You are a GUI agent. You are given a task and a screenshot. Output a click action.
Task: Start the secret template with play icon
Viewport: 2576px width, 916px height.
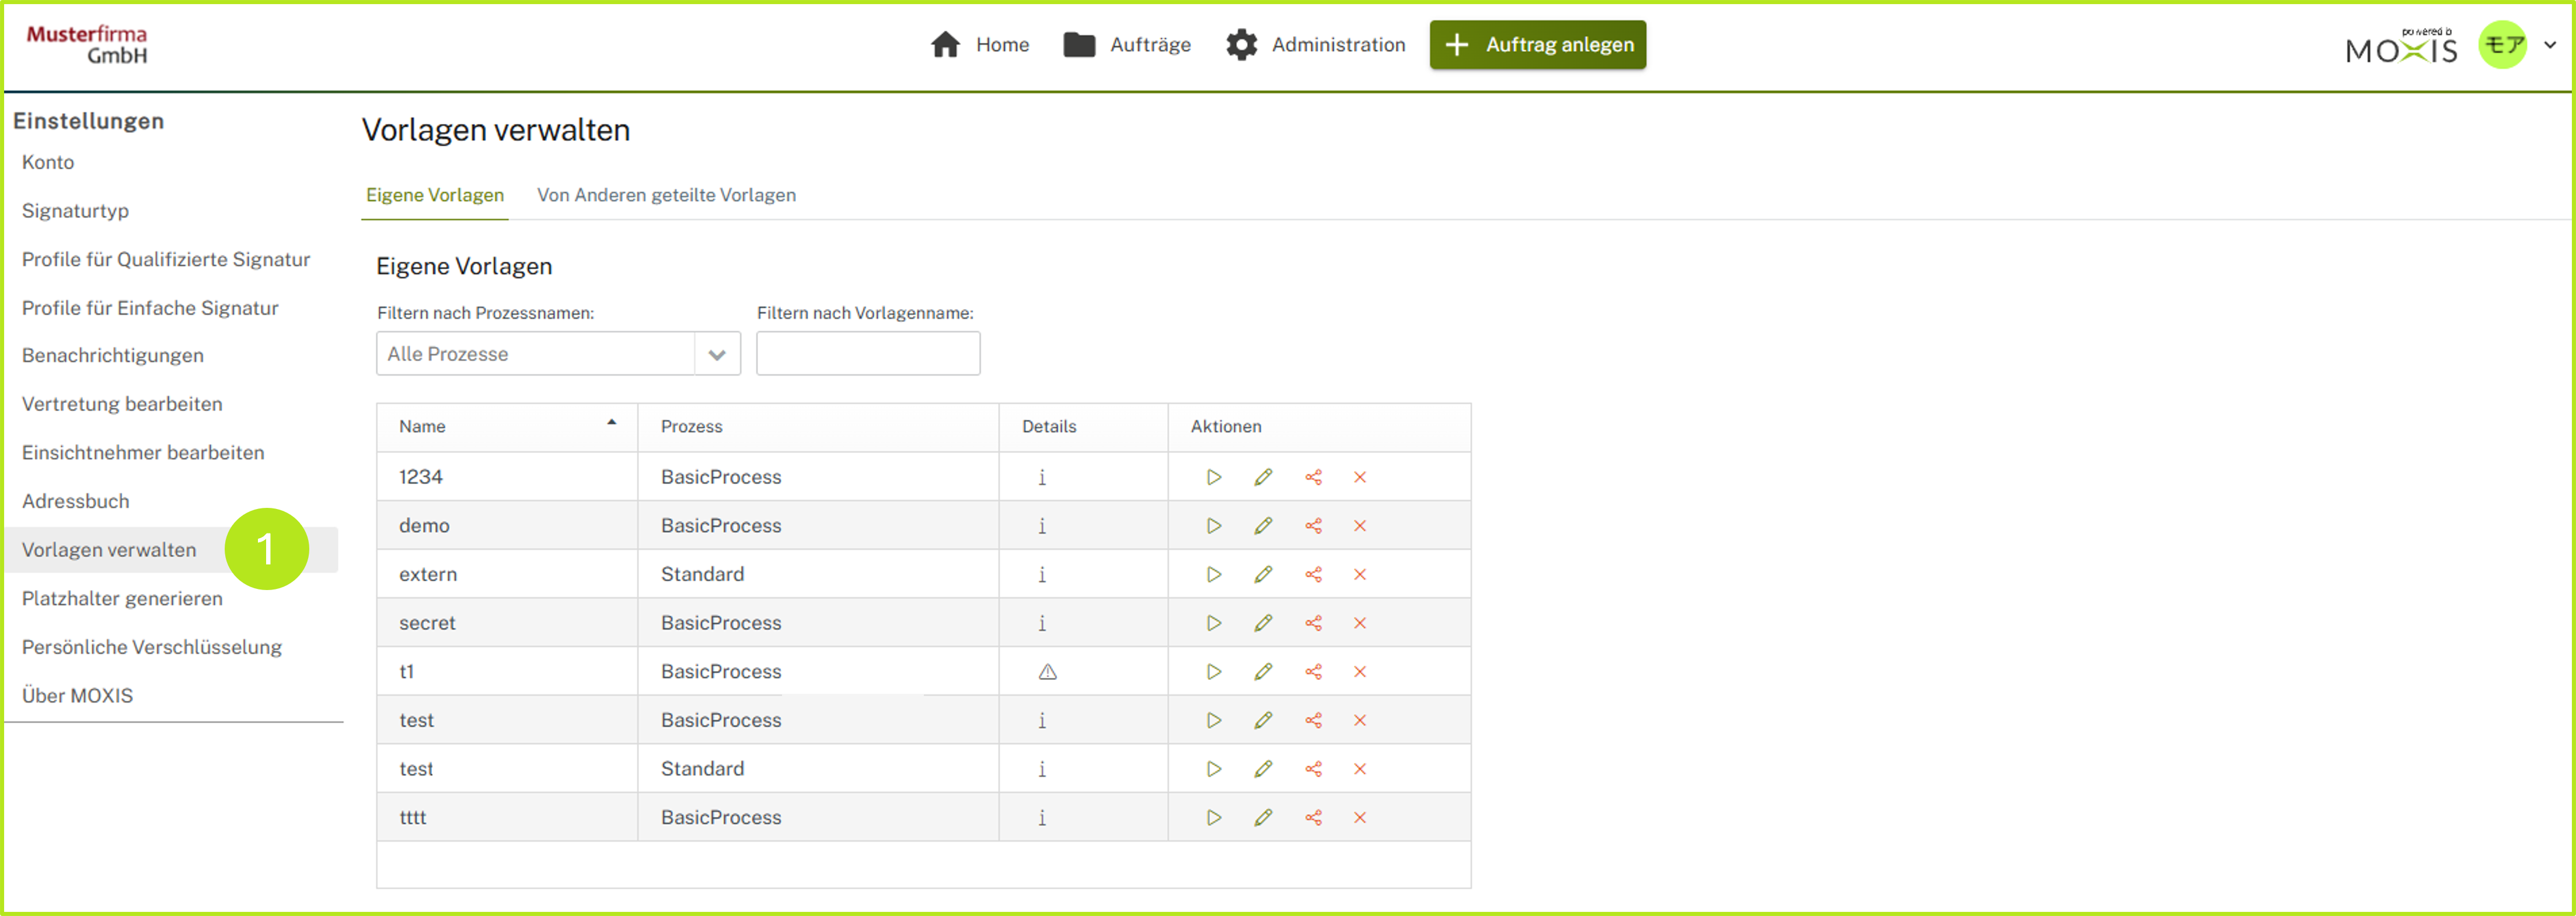click(x=1213, y=623)
